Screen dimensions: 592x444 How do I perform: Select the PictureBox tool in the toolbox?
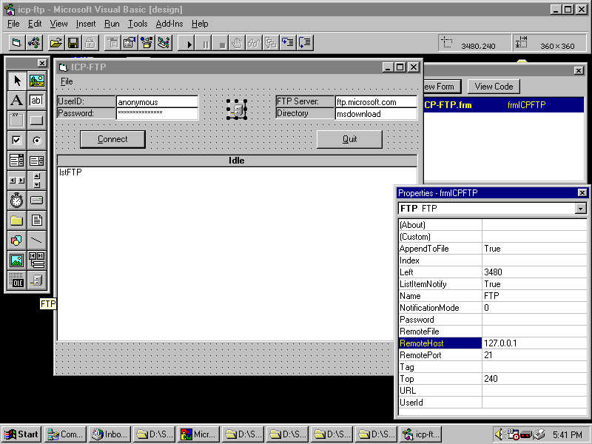point(36,81)
